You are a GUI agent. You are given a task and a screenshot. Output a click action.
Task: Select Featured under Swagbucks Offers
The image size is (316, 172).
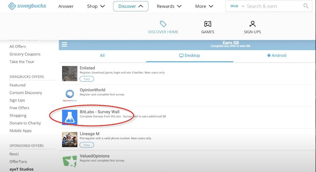pos(18,85)
